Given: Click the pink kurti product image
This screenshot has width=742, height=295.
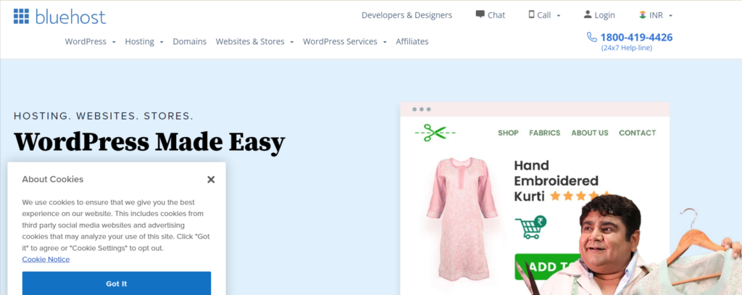Looking at the screenshot, I should point(462,219).
